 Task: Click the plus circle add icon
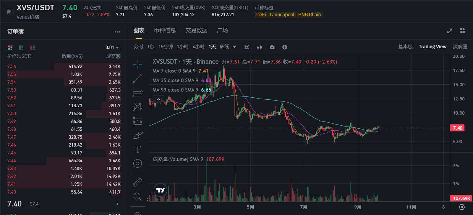point(285,47)
